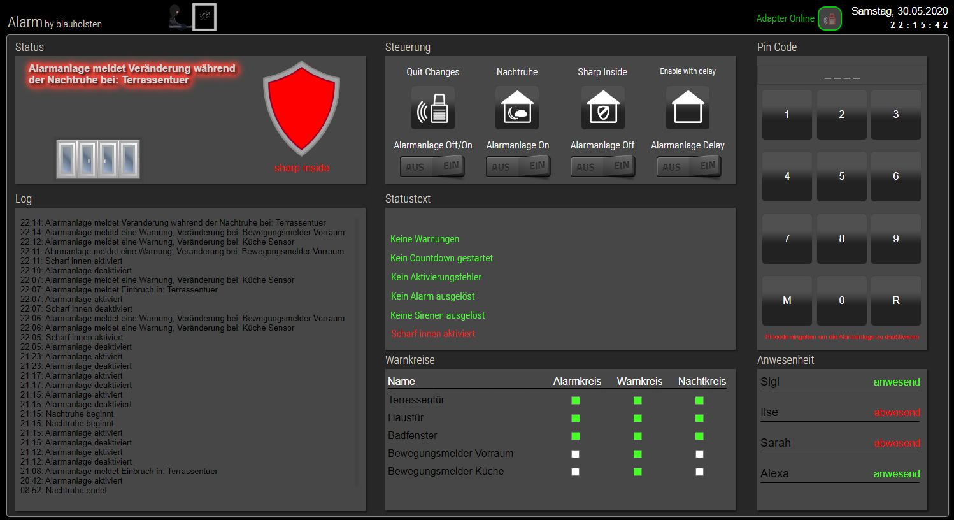This screenshot has width=954, height=520.
Task: Click the Quit Changes icon
Action: (433, 108)
